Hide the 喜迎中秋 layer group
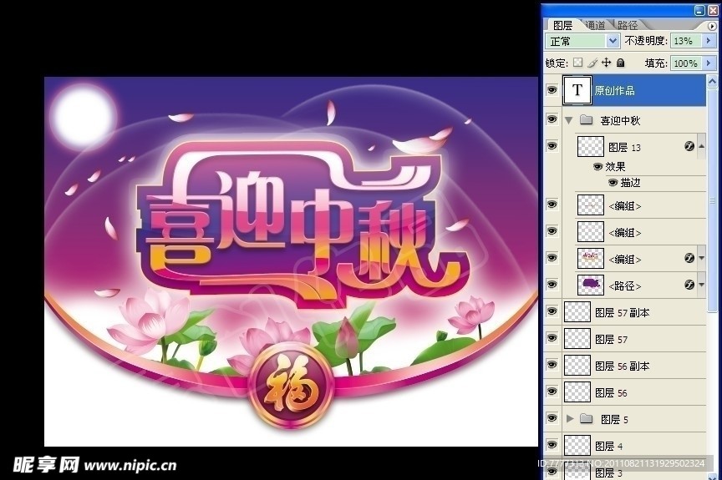Viewport: 722px width, 480px height. (552, 119)
